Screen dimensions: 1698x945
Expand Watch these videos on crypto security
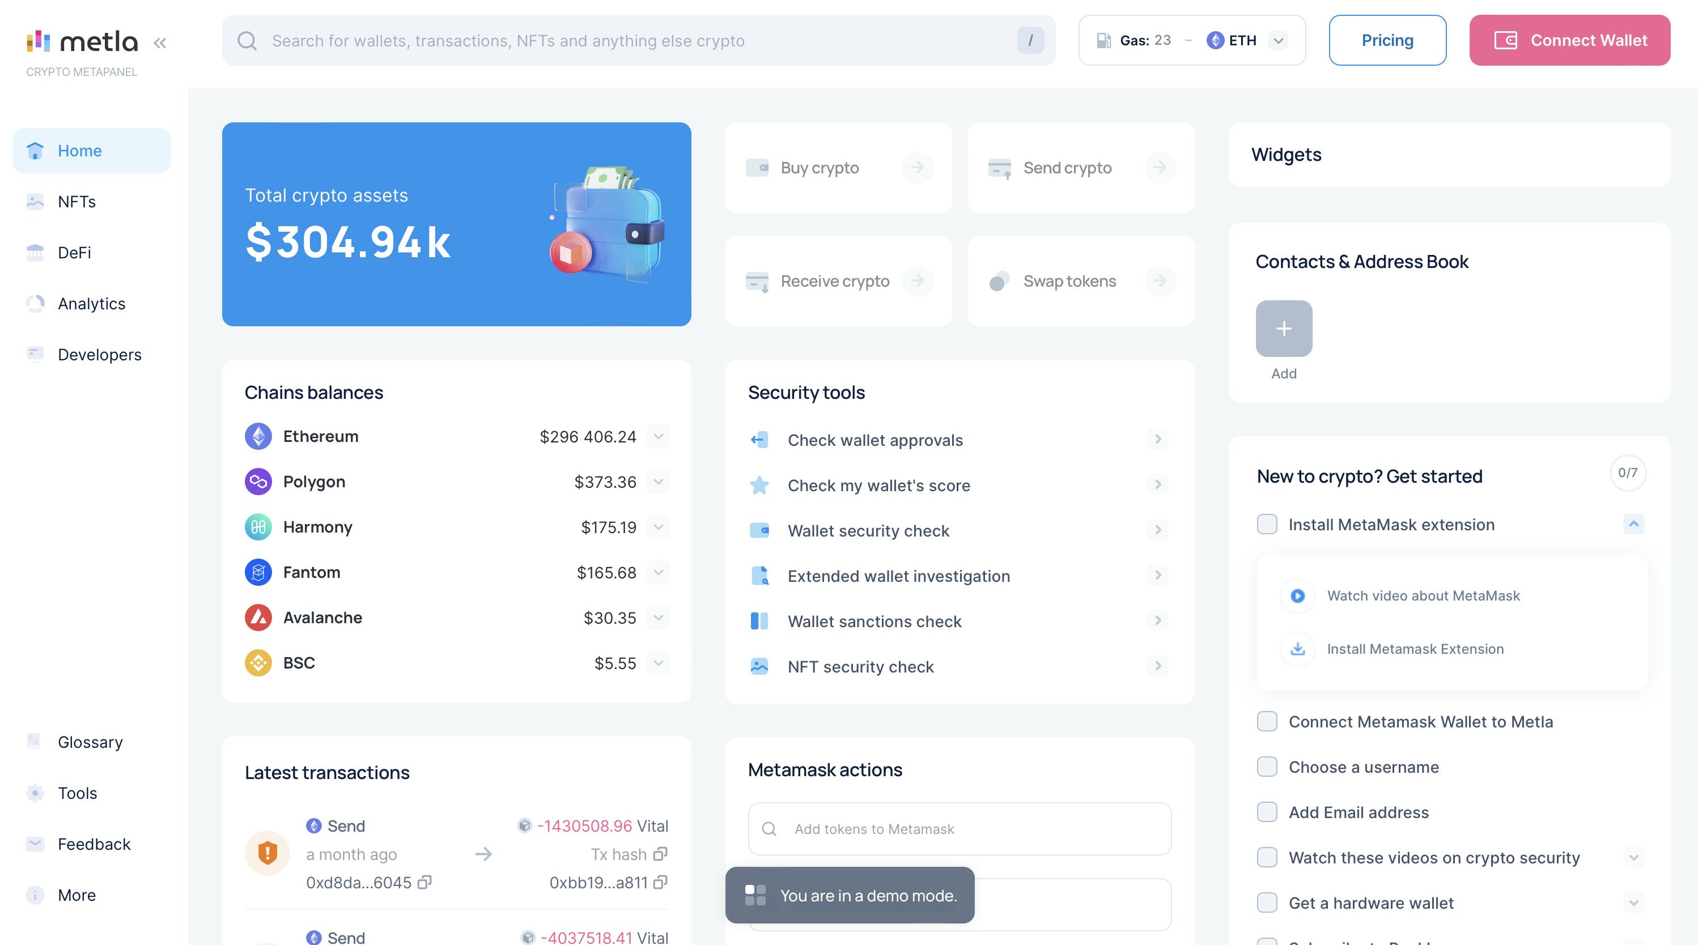pos(1633,857)
